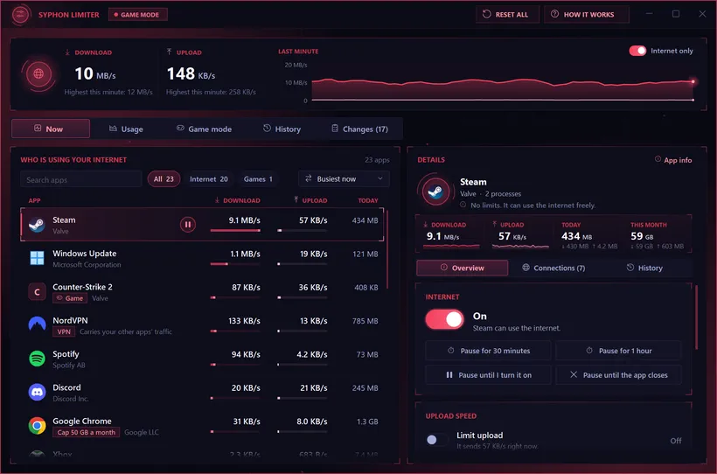Image resolution: width=717 pixels, height=474 pixels.
Task: Click the Game tag on Counter-Strike 2
Action: (70, 298)
